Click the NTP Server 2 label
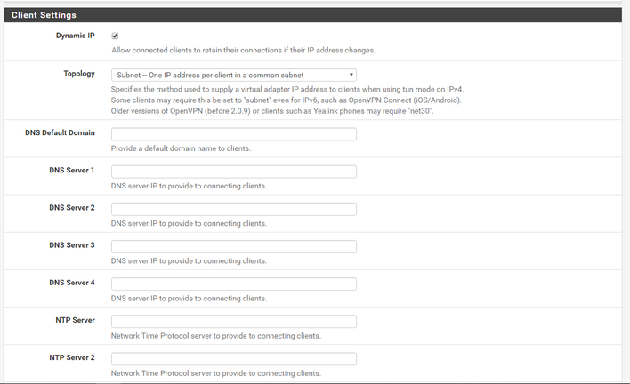Screen dimensions: 630x384 [x=72, y=357]
